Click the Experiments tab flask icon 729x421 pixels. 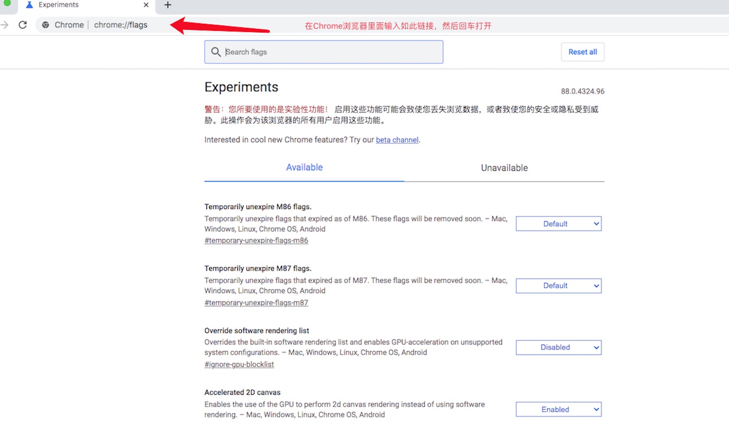[x=29, y=5]
